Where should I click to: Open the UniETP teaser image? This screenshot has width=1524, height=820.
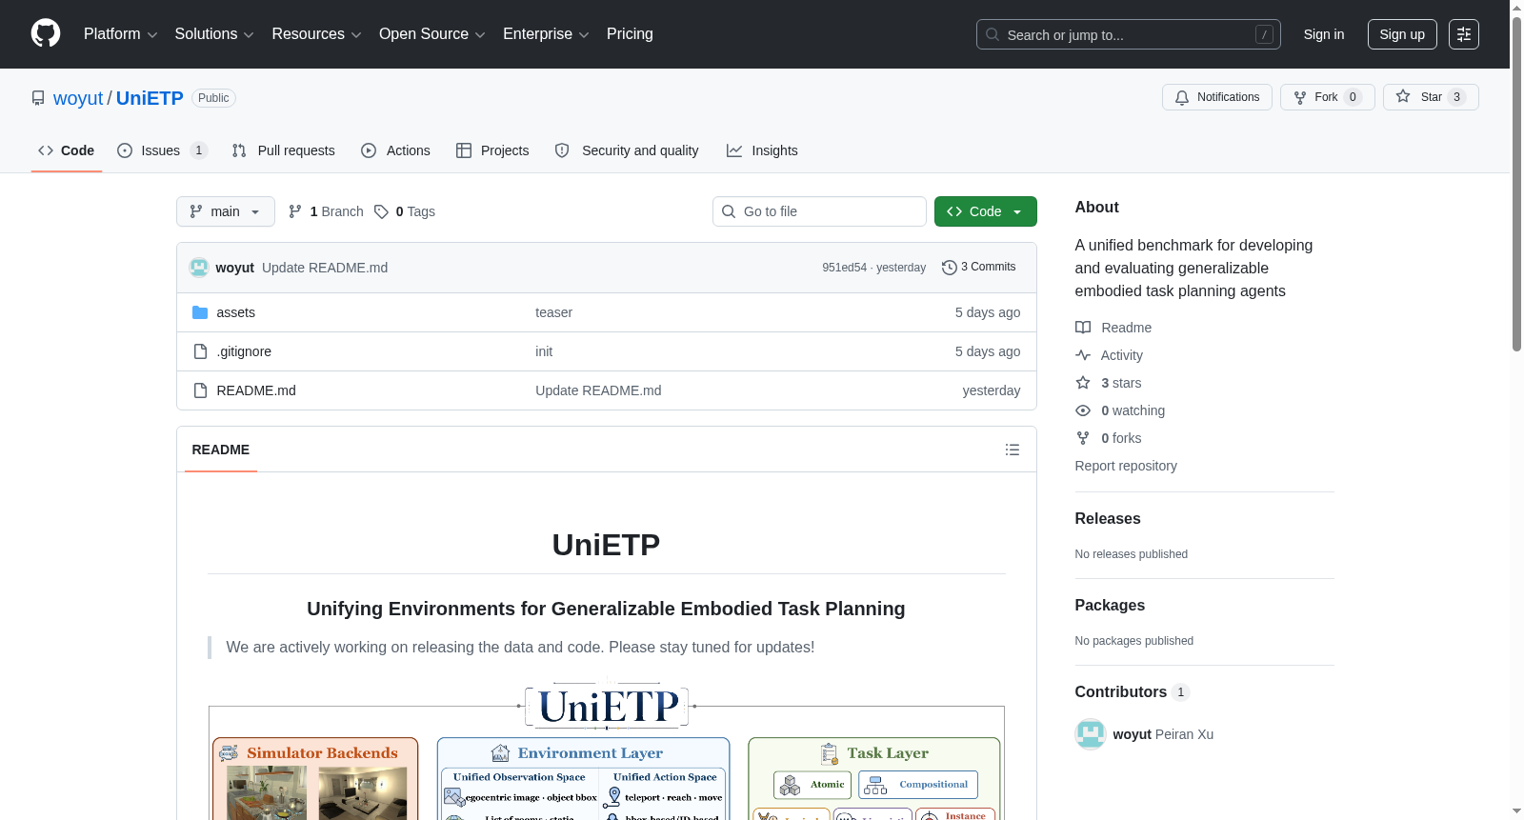[607, 748]
